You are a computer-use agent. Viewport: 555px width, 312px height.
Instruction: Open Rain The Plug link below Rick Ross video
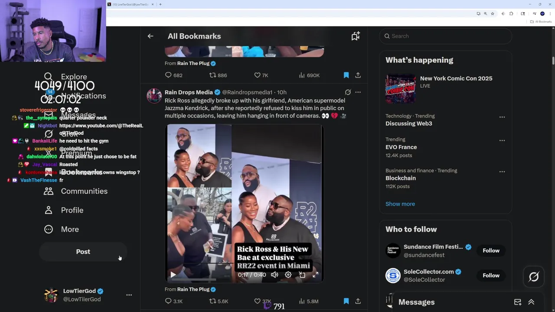pos(193,289)
